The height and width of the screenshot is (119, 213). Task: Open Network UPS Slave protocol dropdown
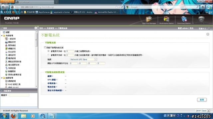click(x=84, y=59)
